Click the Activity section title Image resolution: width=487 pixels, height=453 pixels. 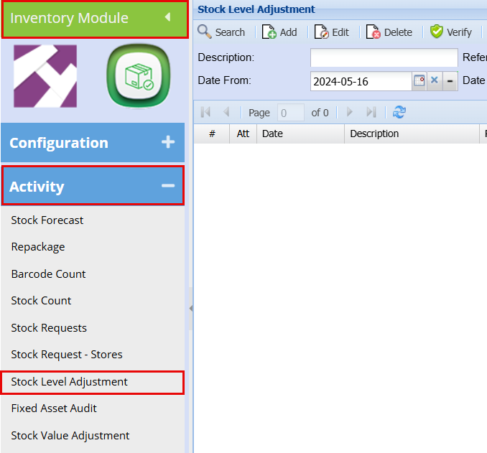37,186
